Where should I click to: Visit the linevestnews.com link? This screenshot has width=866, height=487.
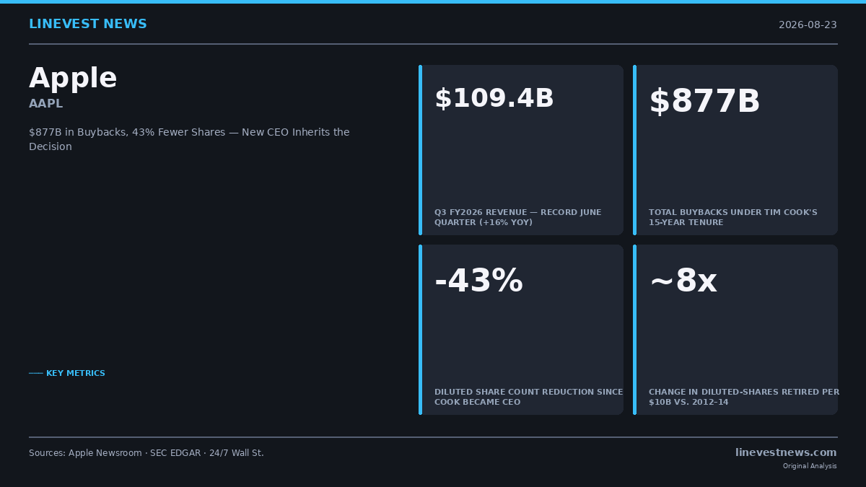tap(786, 452)
